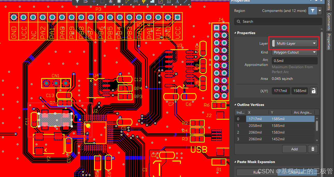Collapse the Properties section header
Image resolution: width=334 pixels, height=177 pixels.
[245, 33]
